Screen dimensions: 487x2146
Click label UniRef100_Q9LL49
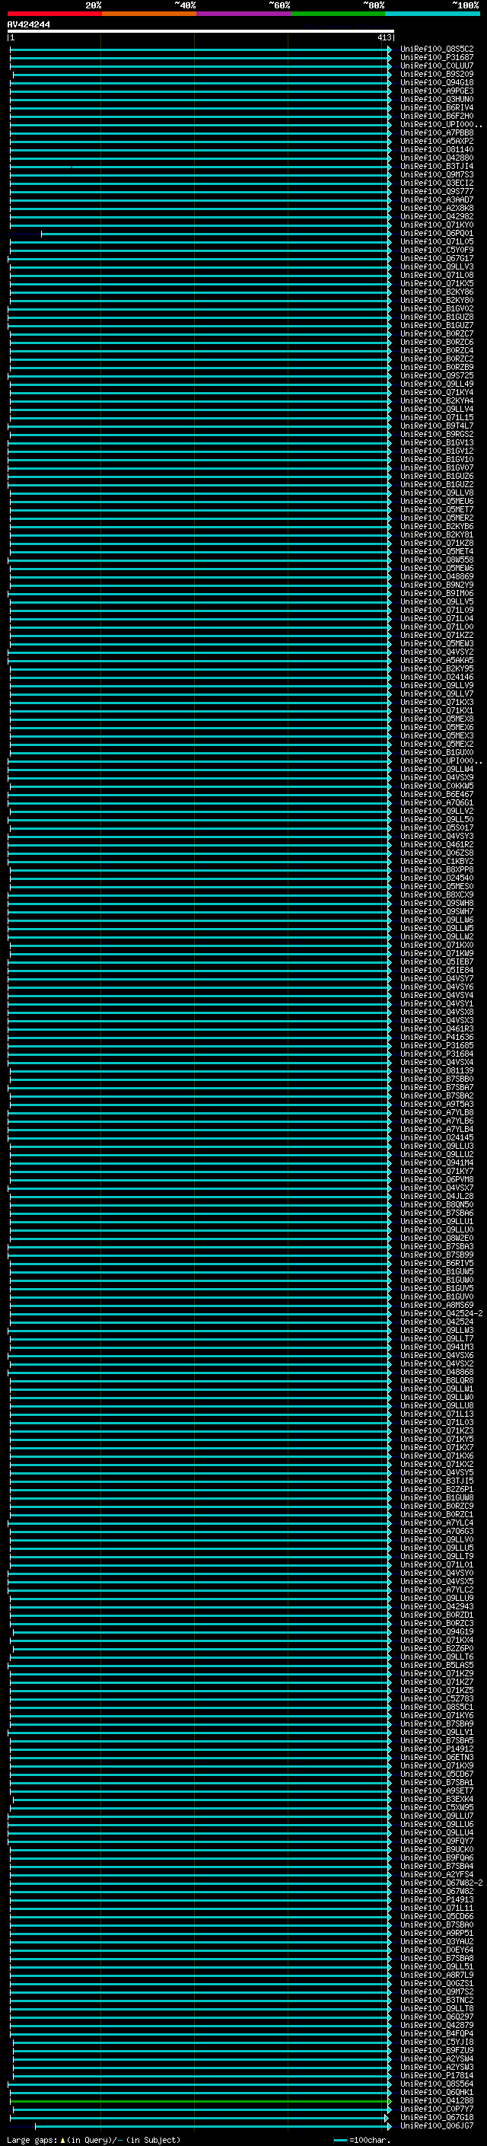coord(437,384)
